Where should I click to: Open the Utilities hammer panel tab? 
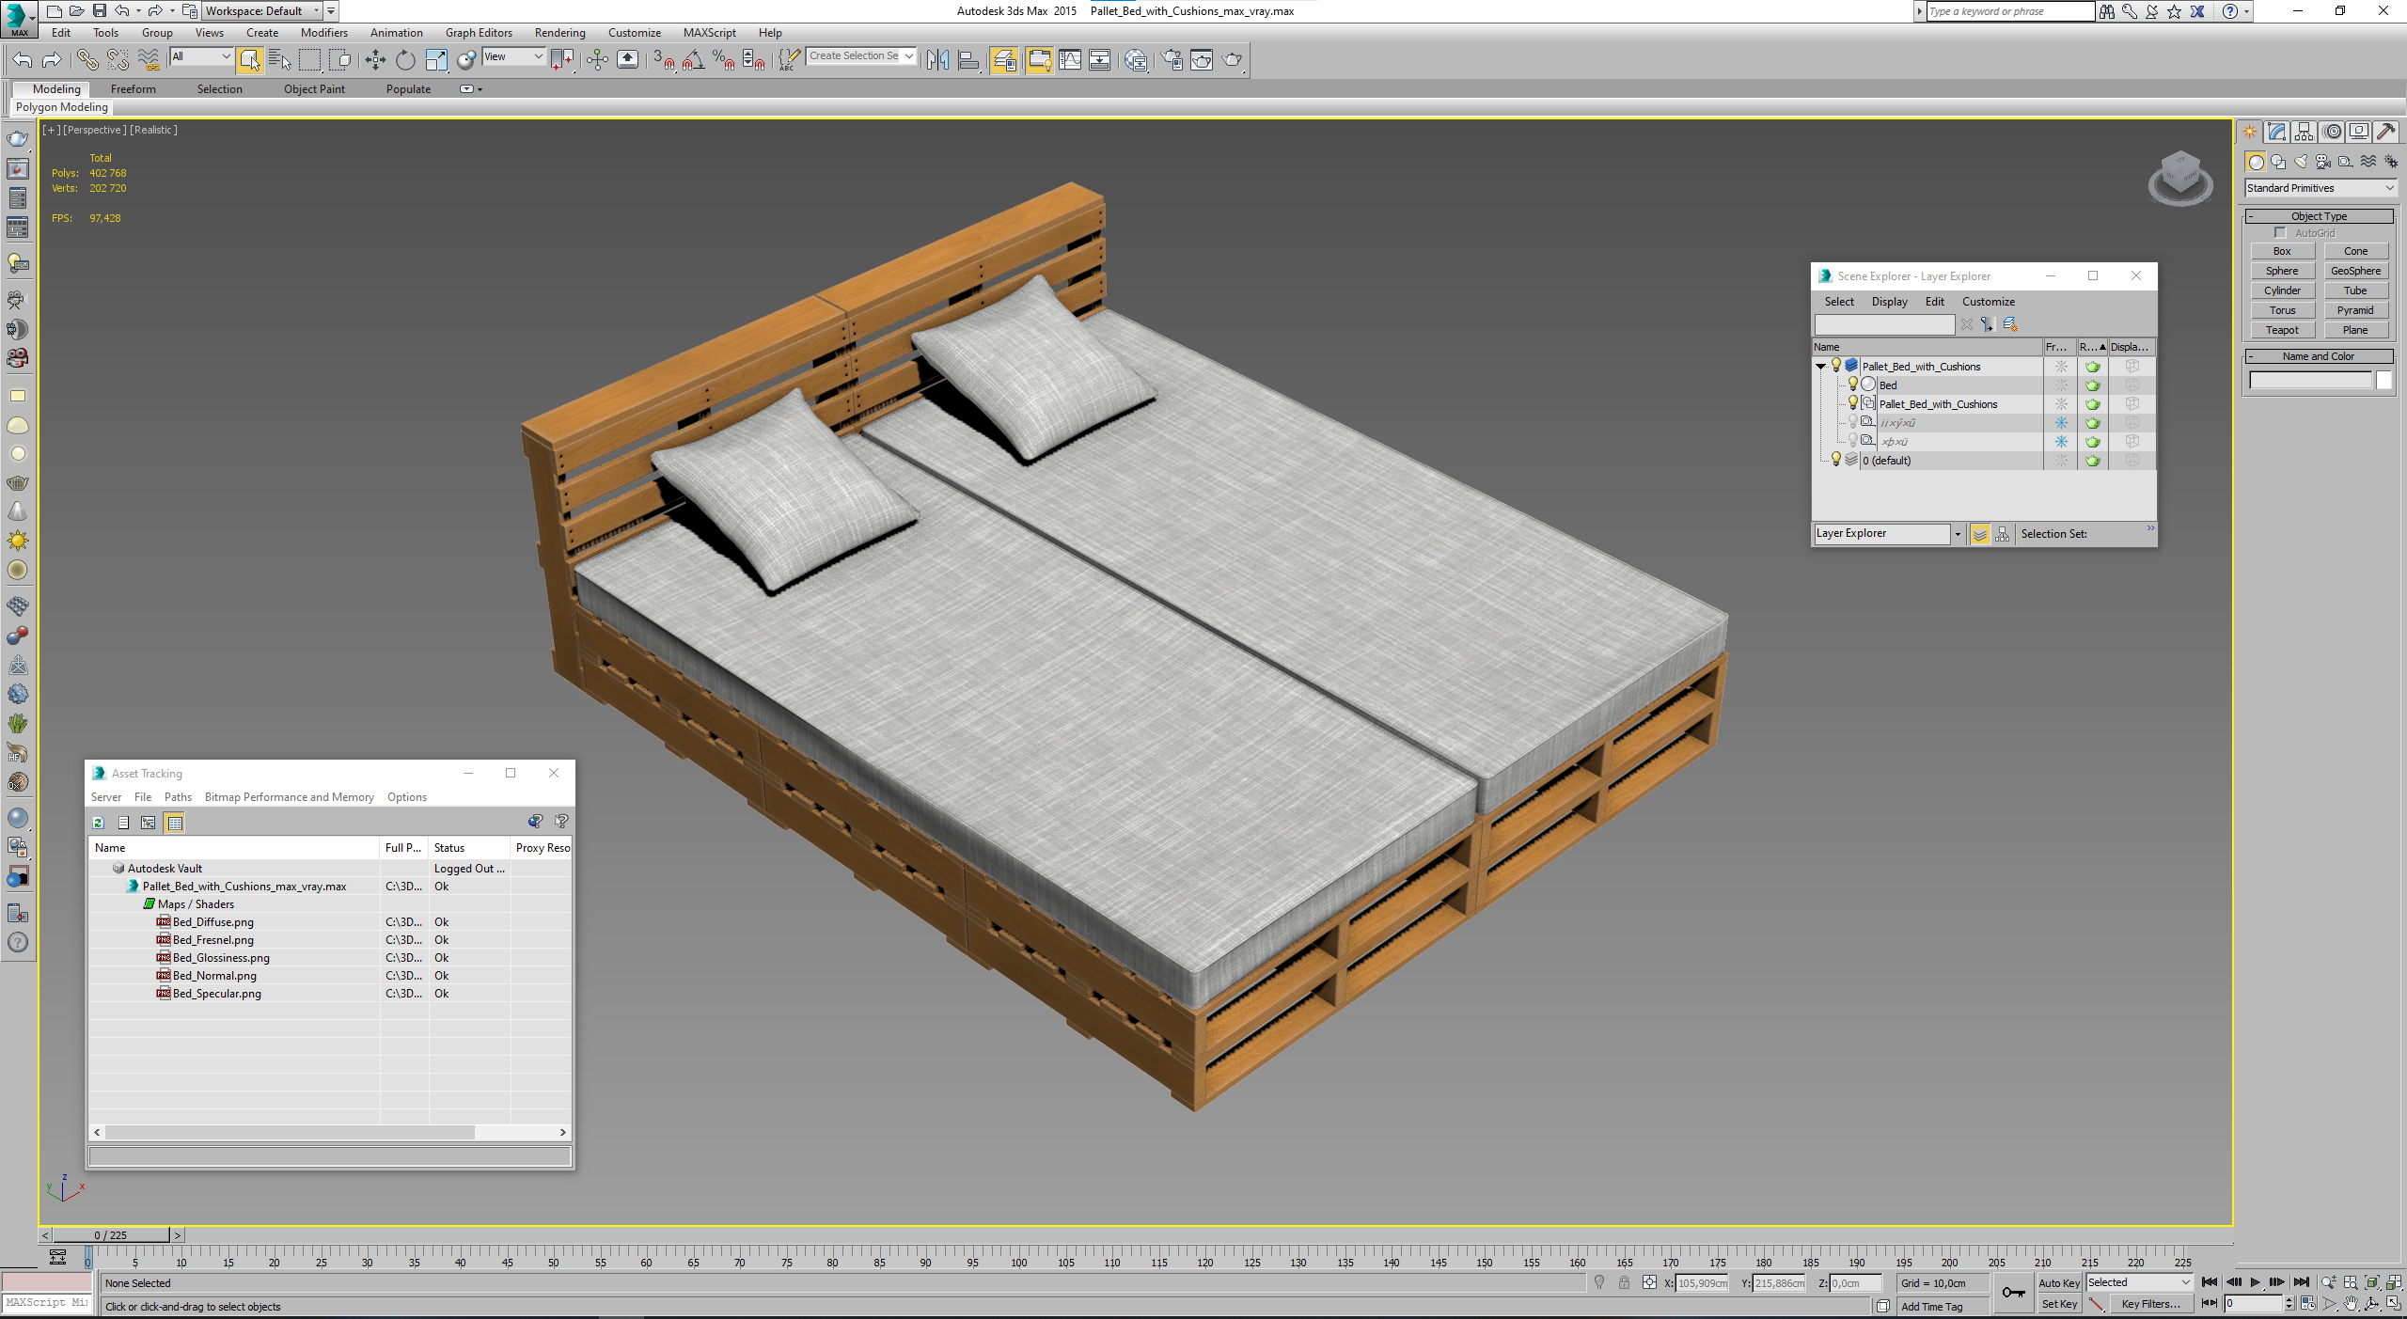(2385, 132)
